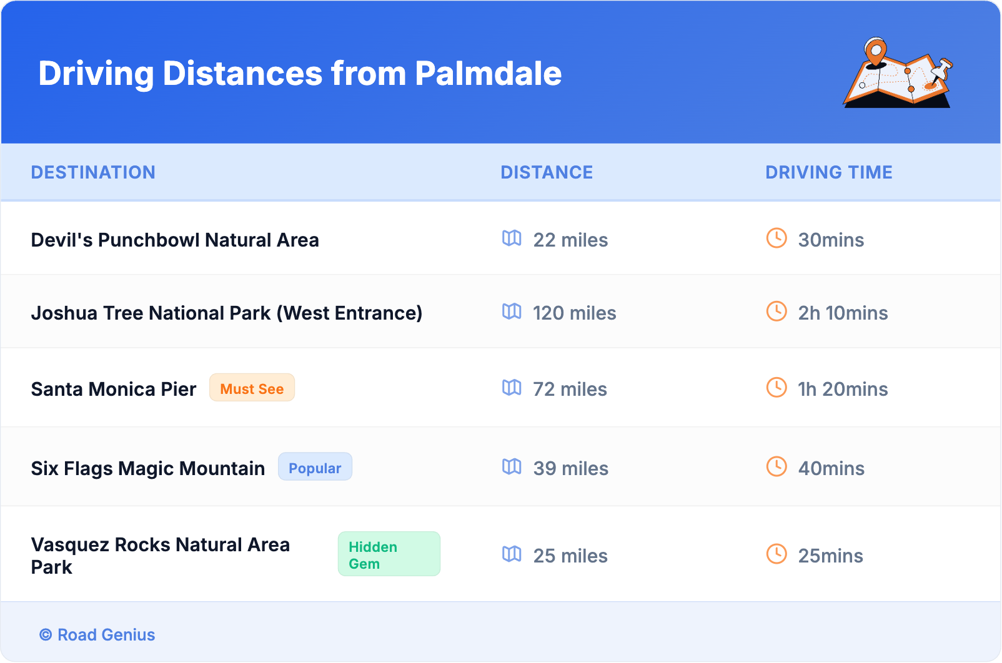Image resolution: width=1002 pixels, height=663 pixels.
Task: Click the map icon beside 22 miles
Action: [512, 238]
